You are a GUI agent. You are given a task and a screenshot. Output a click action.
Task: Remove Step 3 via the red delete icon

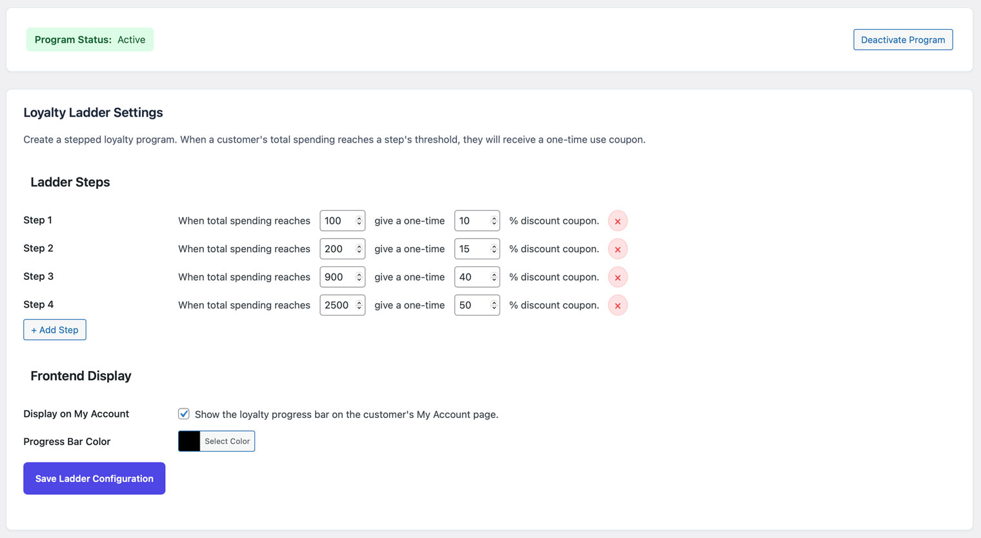(x=618, y=277)
